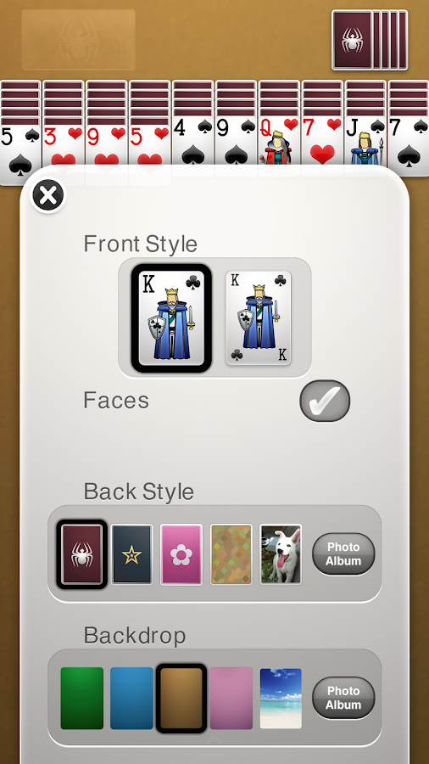
Task: Select the large-index King front style
Action: coord(171,318)
